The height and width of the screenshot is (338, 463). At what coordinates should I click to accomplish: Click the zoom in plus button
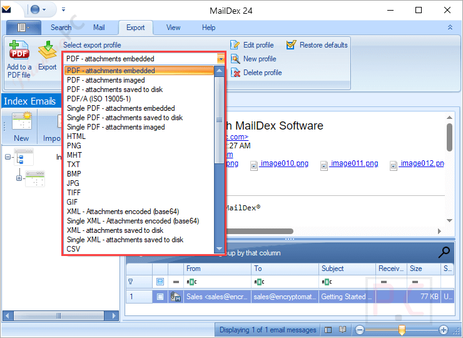(443, 330)
